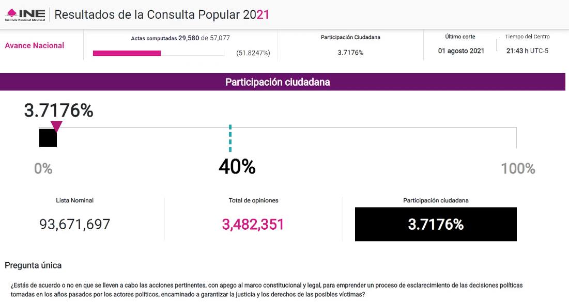This screenshot has width=569, height=302.
Task: Click the black participation bar square
Action: 48,138
